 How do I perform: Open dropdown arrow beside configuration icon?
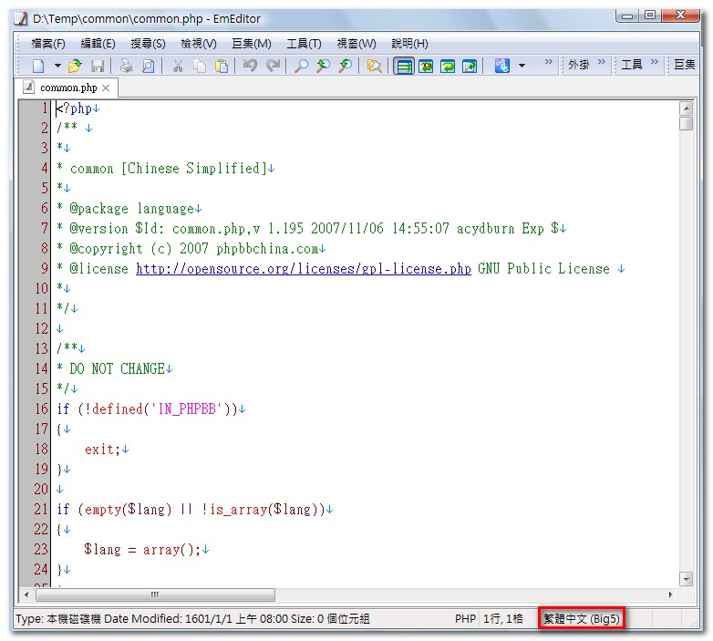tap(522, 66)
